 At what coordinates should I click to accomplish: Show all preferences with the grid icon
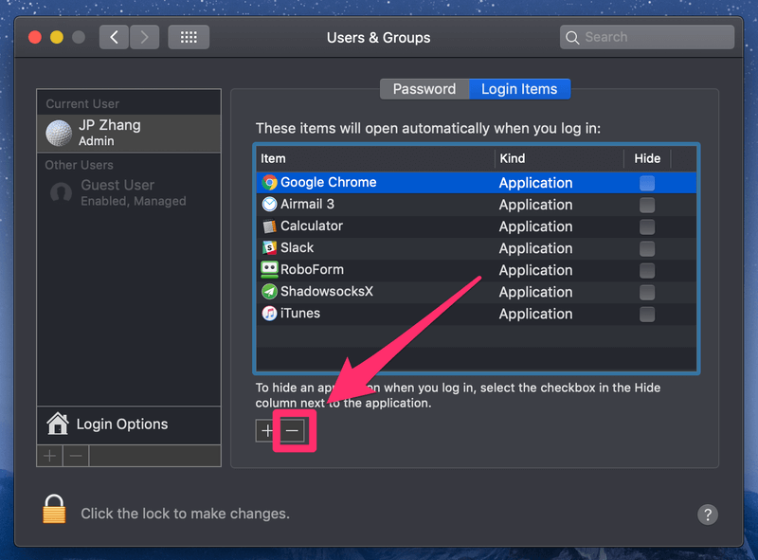(x=189, y=37)
